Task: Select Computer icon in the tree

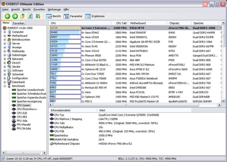Action: (9, 32)
